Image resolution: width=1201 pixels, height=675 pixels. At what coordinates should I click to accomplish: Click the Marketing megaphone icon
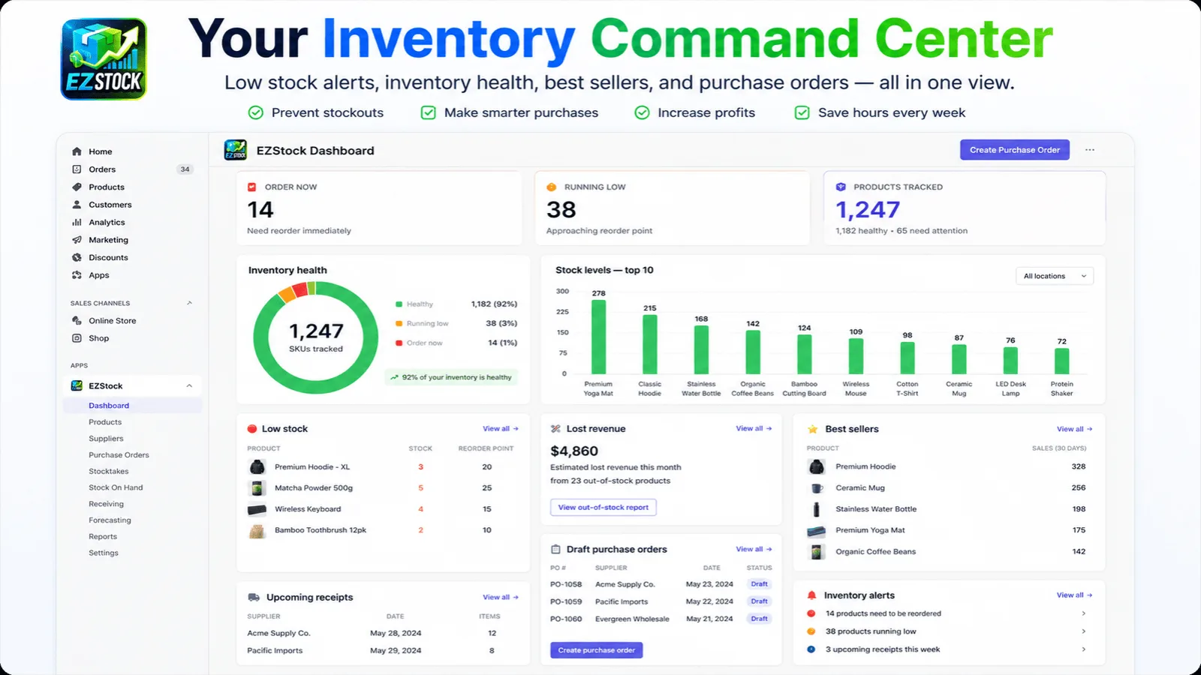tap(77, 240)
